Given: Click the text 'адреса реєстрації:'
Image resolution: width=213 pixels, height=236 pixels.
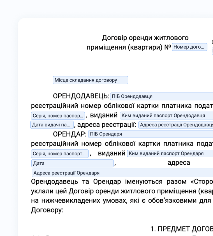Looking at the screenshot, I should click(107, 125).
